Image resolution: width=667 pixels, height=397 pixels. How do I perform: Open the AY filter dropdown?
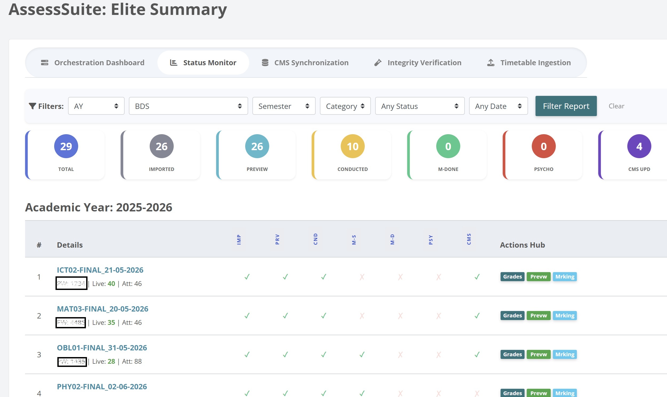point(96,106)
